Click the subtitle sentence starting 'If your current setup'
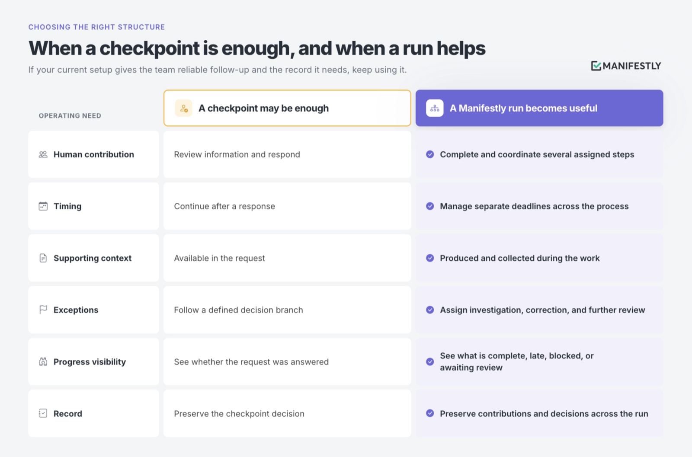Viewport: 692px width, 457px height. coord(218,70)
